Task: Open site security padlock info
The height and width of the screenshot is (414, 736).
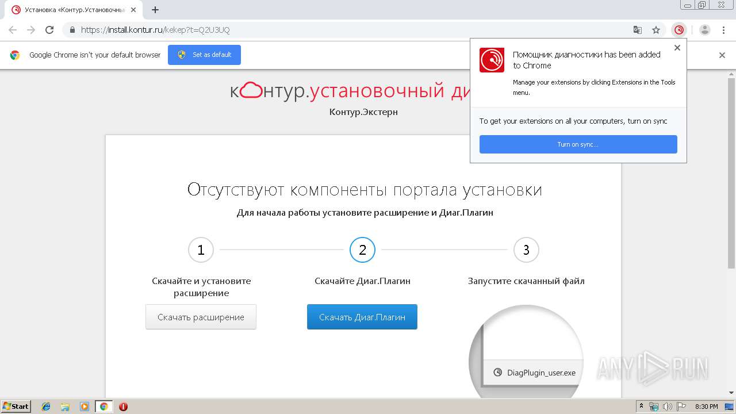Action: pyautogui.click(x=72, y=30)
